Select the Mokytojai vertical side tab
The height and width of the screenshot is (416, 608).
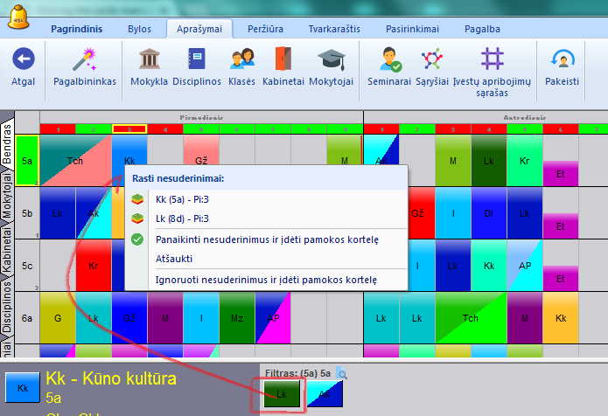pos(7,200)
